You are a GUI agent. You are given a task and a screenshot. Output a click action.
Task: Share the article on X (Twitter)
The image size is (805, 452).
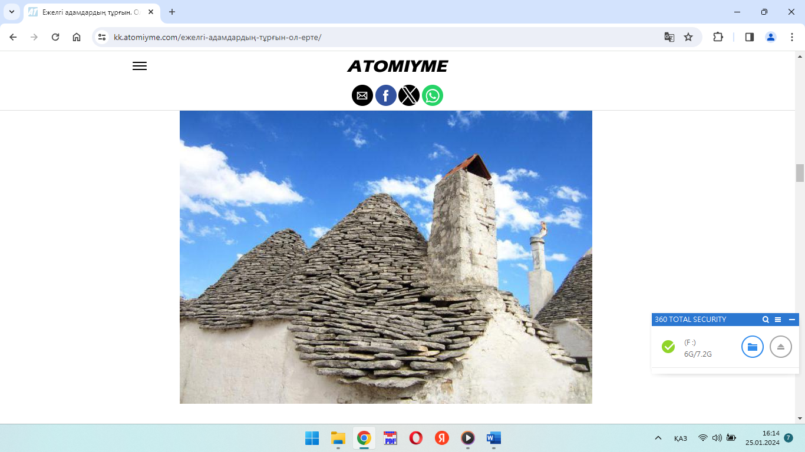pos(409,95)
